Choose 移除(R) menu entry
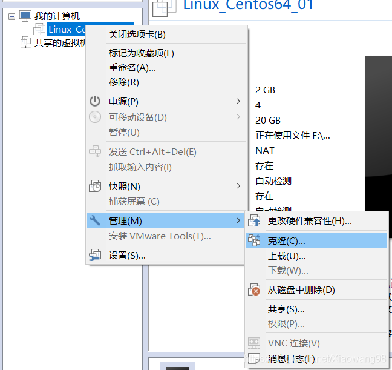 point(166,82)
